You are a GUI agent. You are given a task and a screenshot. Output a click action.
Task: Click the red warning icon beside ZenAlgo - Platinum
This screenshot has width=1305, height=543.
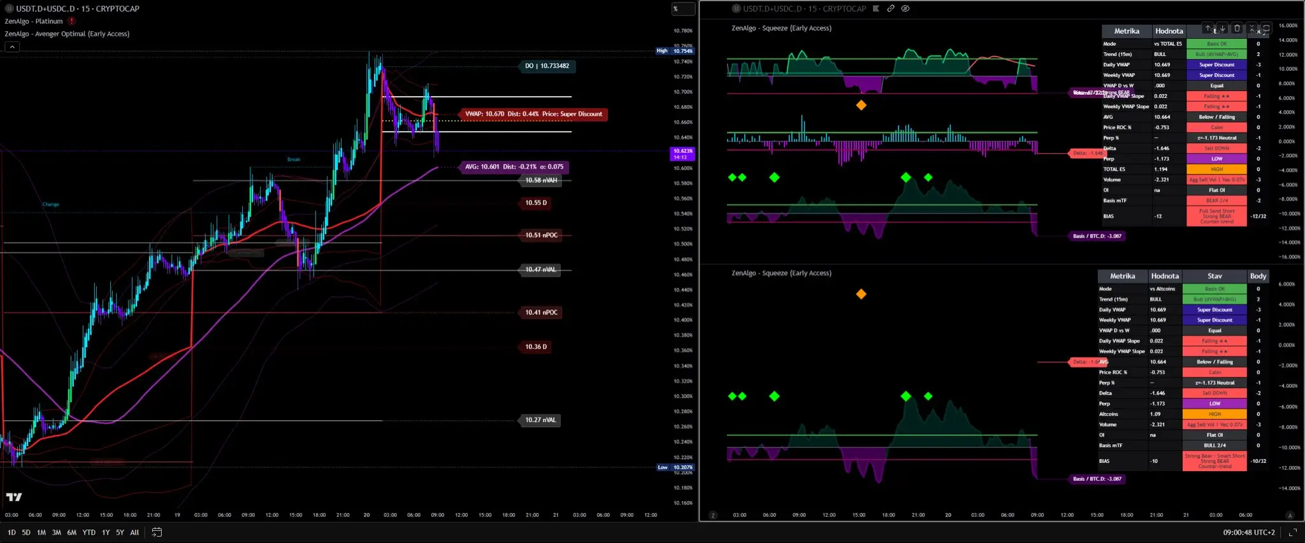71,21
